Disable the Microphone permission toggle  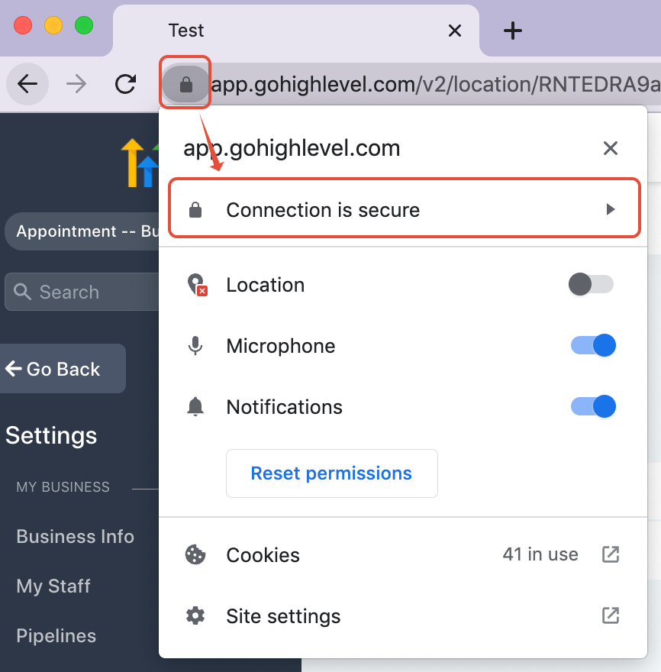pos(593,345)
